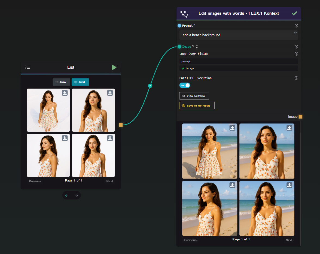Select the Grid view tab
This screenshot has height=254, width=320.
80,82
